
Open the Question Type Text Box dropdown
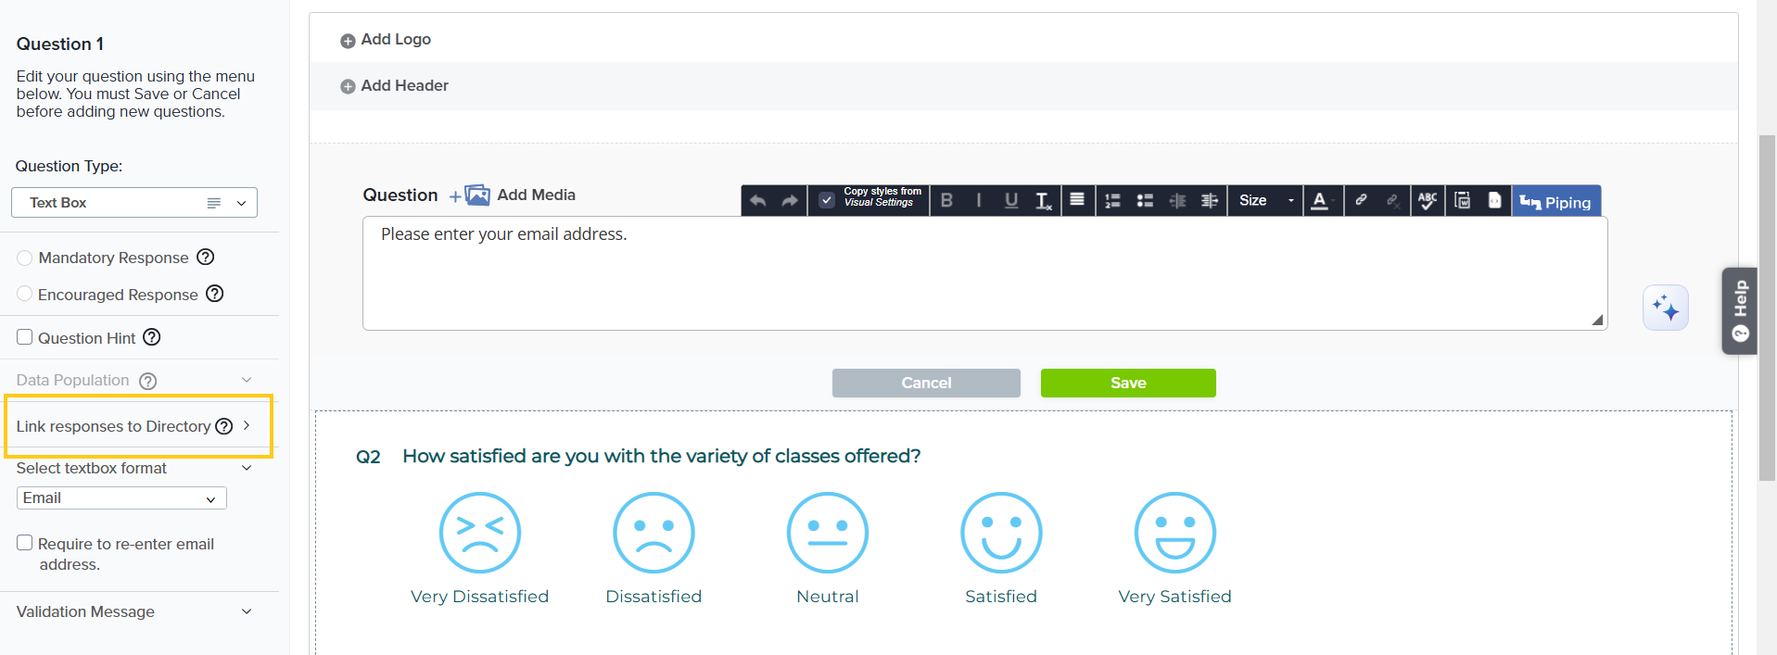click(x=134, y=203)
